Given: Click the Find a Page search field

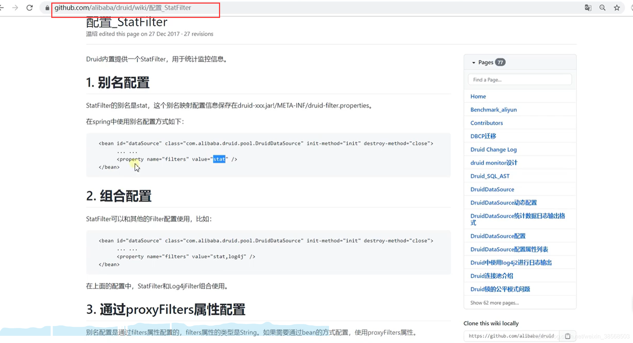Looking at the screenshot, I should pyautogui.click(x=520, y=80).
